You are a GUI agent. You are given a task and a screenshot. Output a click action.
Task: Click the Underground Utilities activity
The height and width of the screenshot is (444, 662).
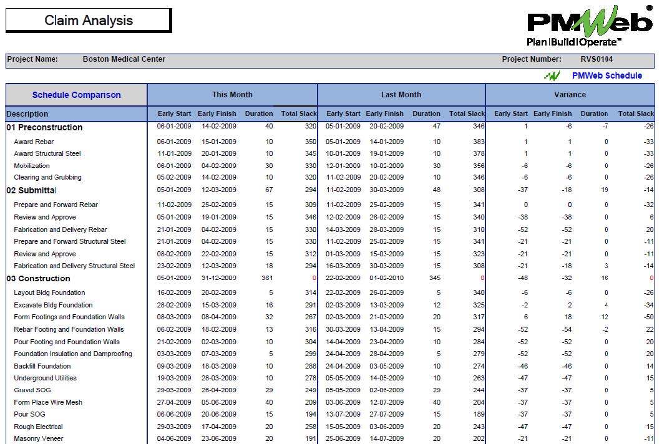coord(45,378)
